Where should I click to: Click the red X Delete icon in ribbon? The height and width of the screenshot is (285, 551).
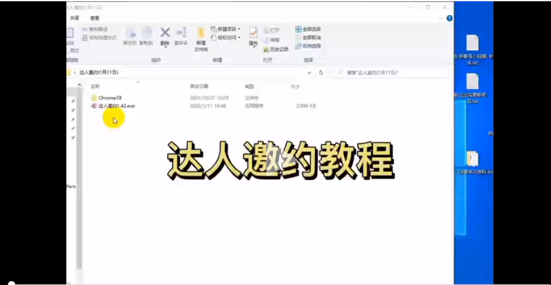(165, 33)
